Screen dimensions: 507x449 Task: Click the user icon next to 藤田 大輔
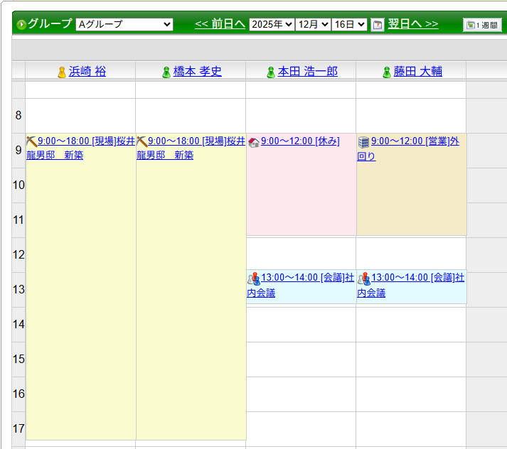387,72
